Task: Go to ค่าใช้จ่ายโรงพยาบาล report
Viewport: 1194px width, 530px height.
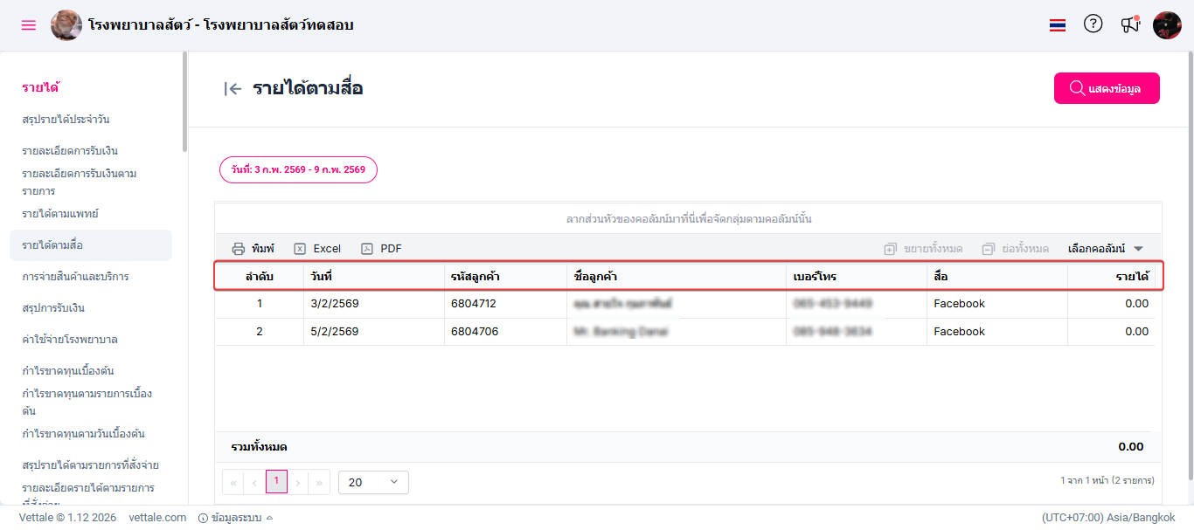Action: click(70, 340)
